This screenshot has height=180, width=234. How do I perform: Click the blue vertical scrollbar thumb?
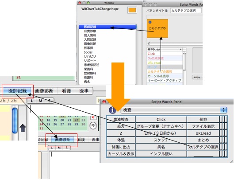[x=15, y=121]
